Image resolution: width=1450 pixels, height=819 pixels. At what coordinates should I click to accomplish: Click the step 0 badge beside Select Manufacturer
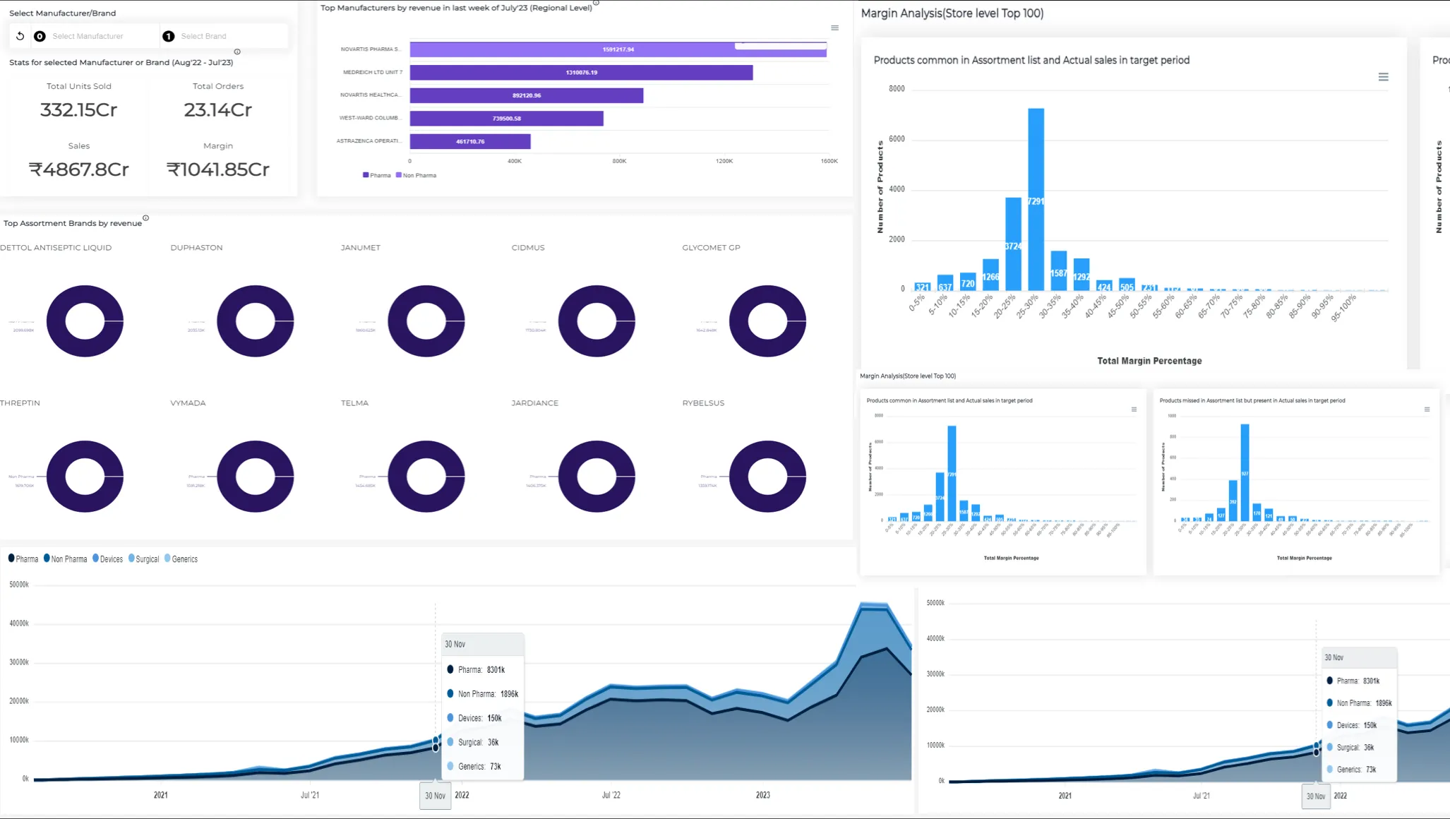click(40, 36)
